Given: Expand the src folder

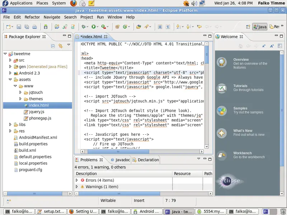Looking at the screenshot, I should pyautogui.click(x=10, y=60).
